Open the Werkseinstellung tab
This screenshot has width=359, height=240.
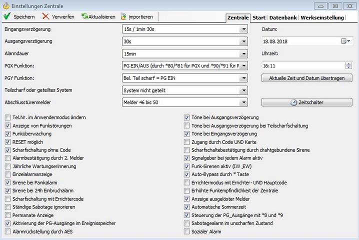pos(322,17)
